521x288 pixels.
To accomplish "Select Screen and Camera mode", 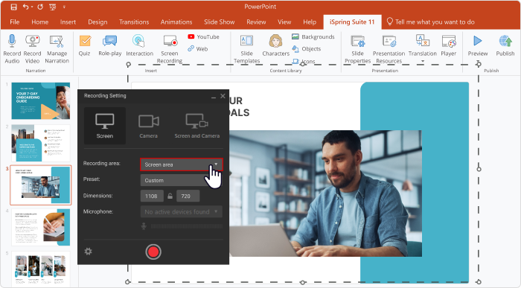I will (x=197, y=126).
